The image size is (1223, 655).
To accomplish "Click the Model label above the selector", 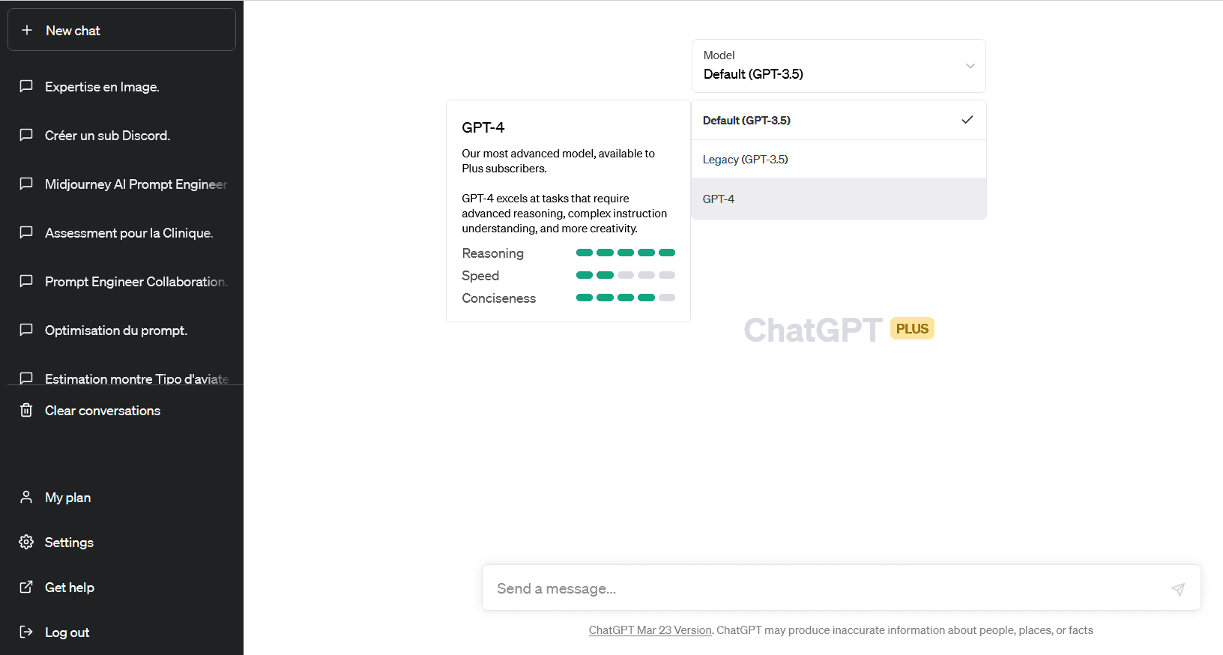I will click(x=719, y=55).
